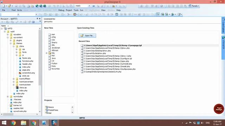
Task: Select functions.php in the project tree
Action: pos(28,61)
